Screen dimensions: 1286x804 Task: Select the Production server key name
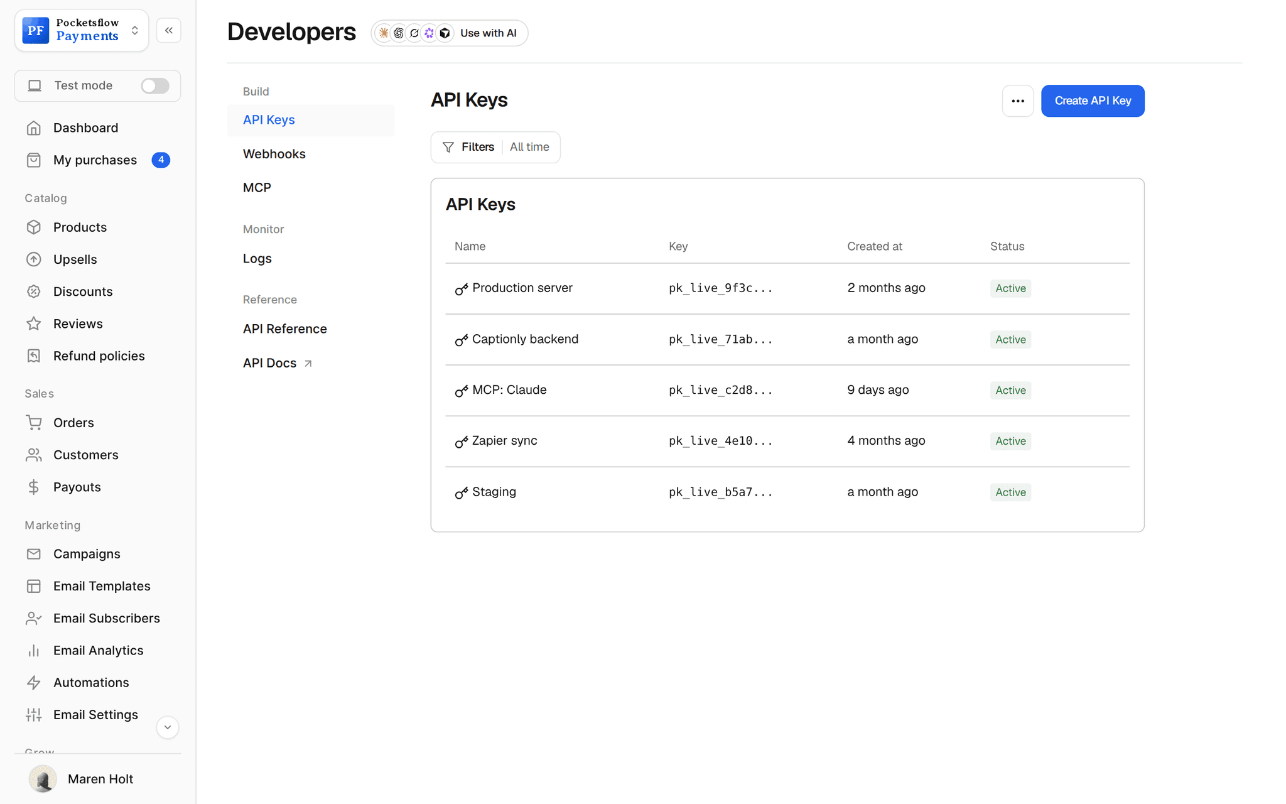click(522, 288)
